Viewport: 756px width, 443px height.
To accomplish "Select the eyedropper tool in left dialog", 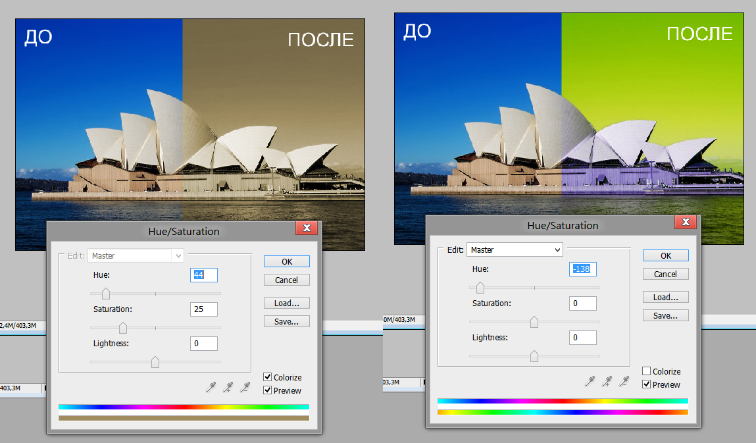I will coord(211,387).
